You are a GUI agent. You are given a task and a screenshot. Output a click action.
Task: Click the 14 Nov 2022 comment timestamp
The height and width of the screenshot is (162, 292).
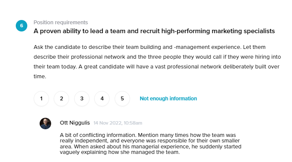(x=118, y=123)
